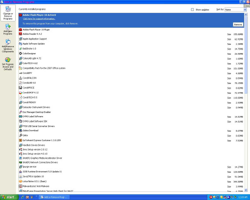Select the DYMO Label Software SDK icon
Image resolution: width=250 pixels, height=200 pixels.
21,121
